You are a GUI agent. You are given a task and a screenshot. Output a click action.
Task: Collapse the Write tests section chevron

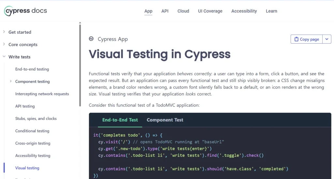point(4,57)
